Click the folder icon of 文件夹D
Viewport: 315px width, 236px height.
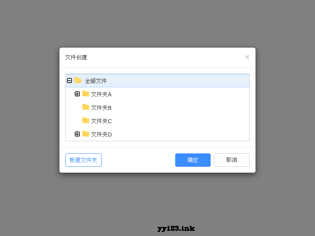tap(85, 134)
